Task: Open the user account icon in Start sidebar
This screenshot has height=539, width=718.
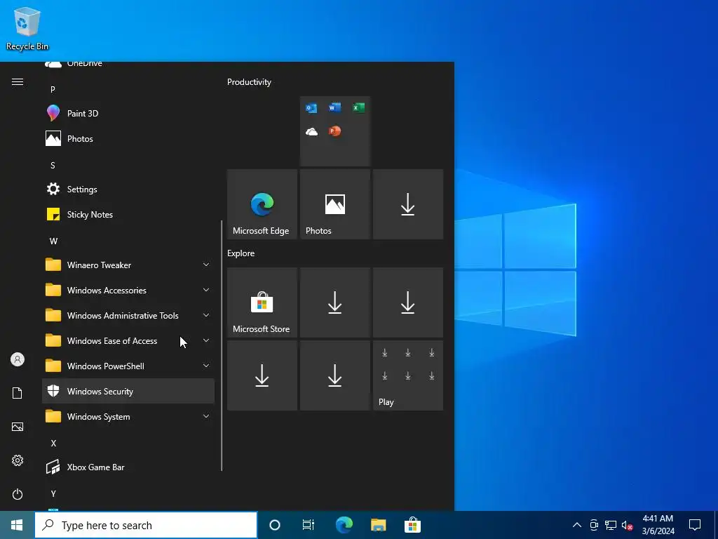Action: coord(18,359)
